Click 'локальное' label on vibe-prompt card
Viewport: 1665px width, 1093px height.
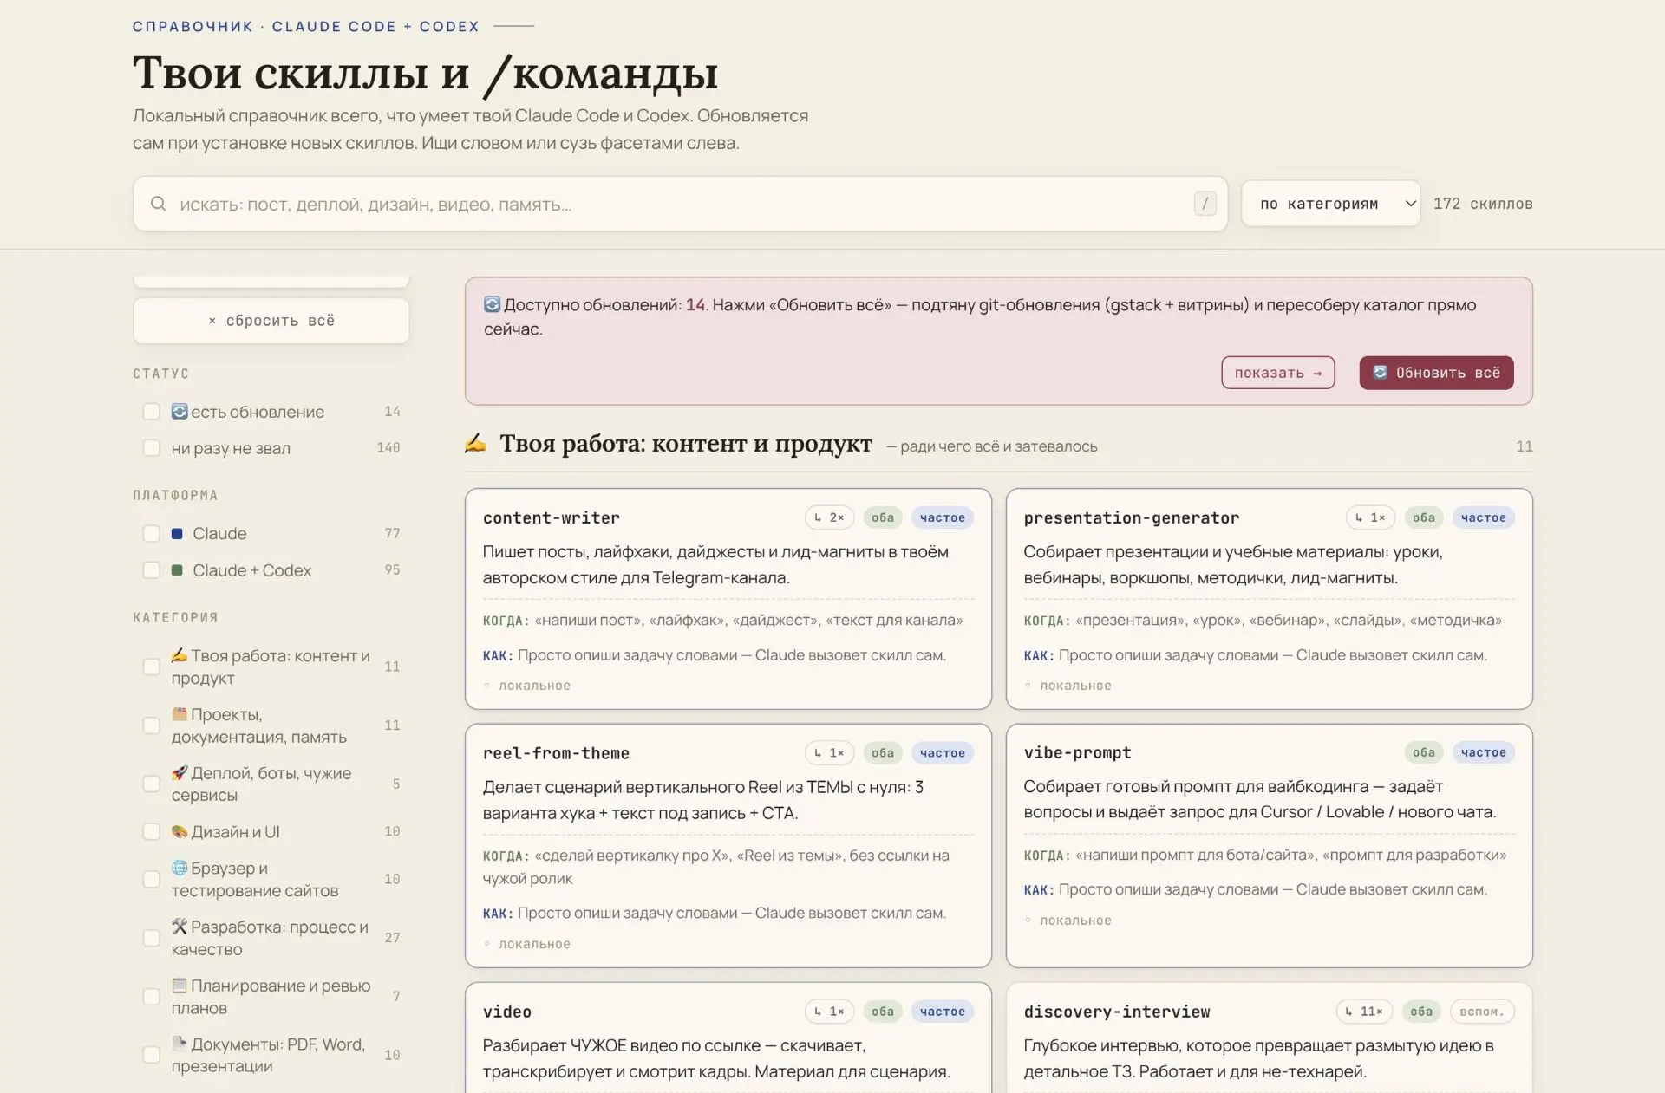(x=1075, y=920)
